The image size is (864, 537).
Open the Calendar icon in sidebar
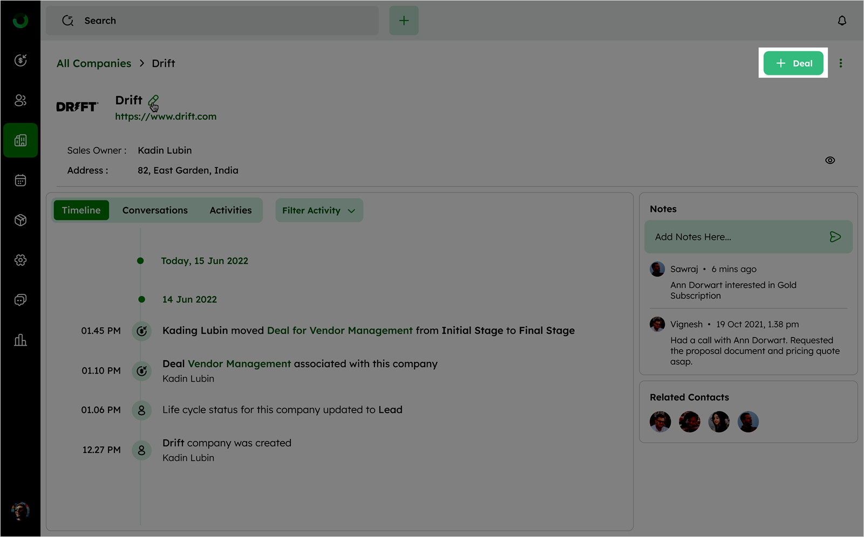[x=21, y=180]
